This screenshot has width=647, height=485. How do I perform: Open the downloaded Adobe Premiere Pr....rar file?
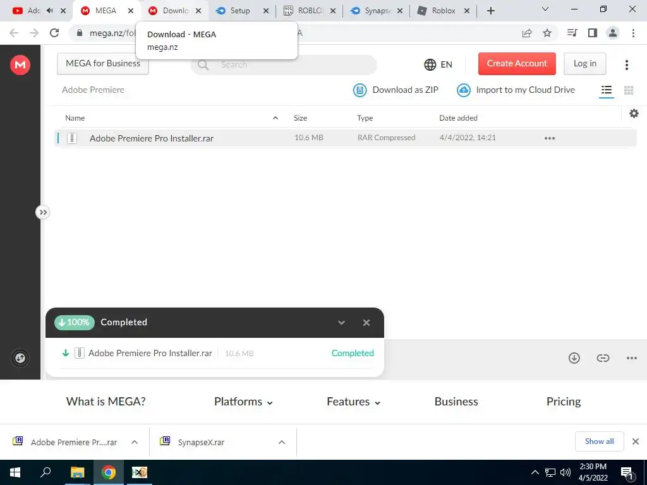click(x=65, y=442)
